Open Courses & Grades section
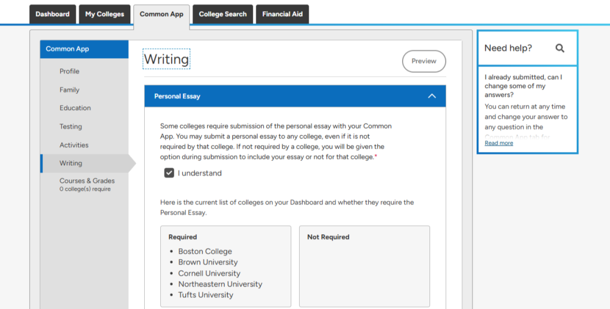Viewport: 610px width, 309px height. (87, 181)
